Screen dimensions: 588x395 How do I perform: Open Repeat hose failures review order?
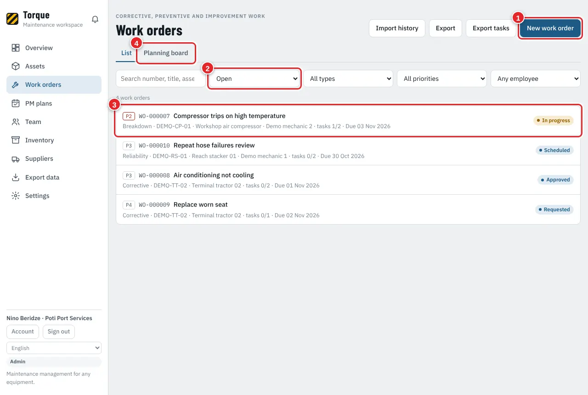[x=348, y=150]
